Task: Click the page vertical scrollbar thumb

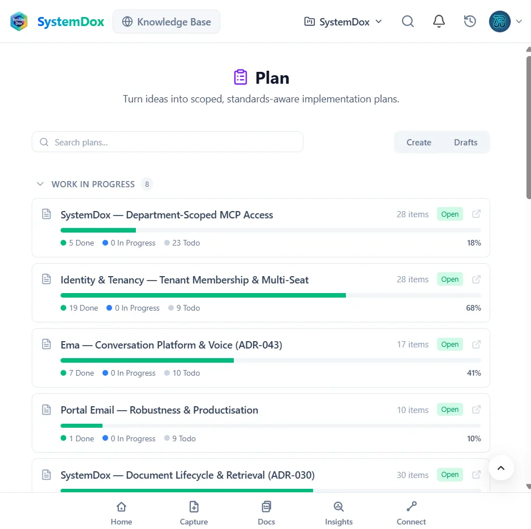Action: (x=528, y=128)
